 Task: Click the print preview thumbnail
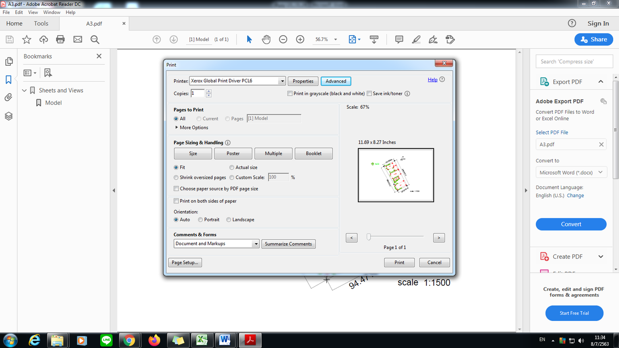[x=396, y=175]
